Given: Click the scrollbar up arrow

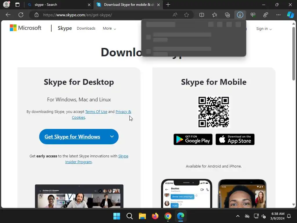Looking at the screenshot, I should [294, 24].
